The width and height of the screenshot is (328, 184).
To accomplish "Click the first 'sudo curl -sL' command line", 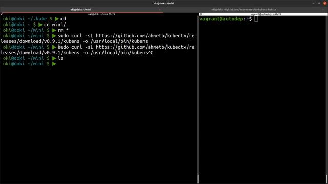I will (97, 38).
